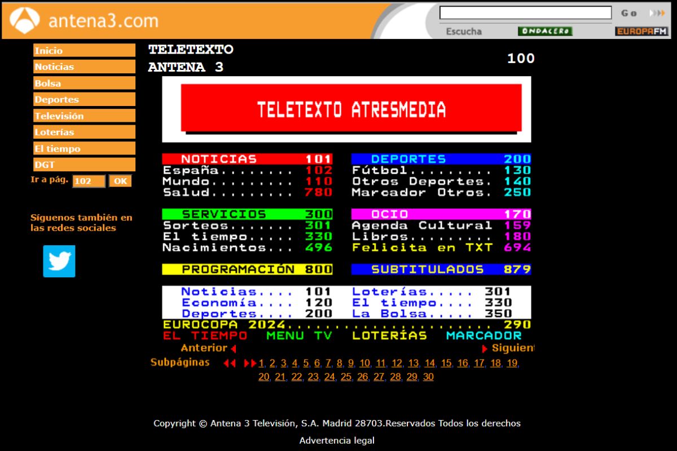This screenshot has width=677, height=451.
Task: Click the Teletexto Atresmedia red banner
Action: tap(351, 108)
